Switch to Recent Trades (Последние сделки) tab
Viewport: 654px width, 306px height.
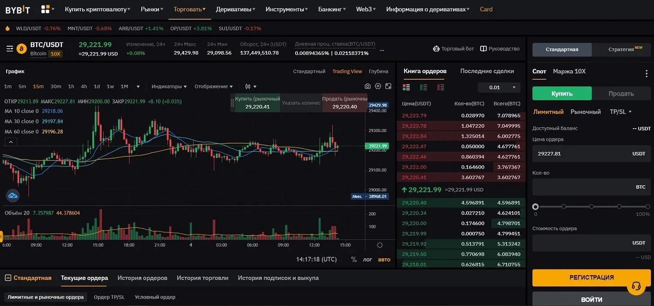click(x=487, y=71)
